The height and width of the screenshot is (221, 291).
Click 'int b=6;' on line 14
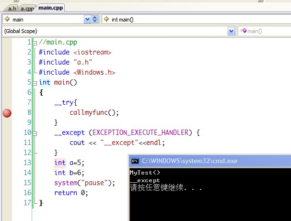click(69, 173)
